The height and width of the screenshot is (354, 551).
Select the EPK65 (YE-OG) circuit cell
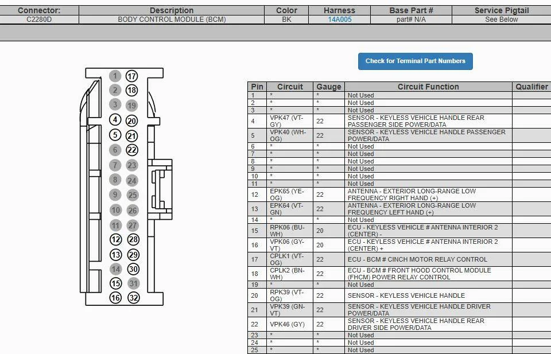tap(290, 194)
